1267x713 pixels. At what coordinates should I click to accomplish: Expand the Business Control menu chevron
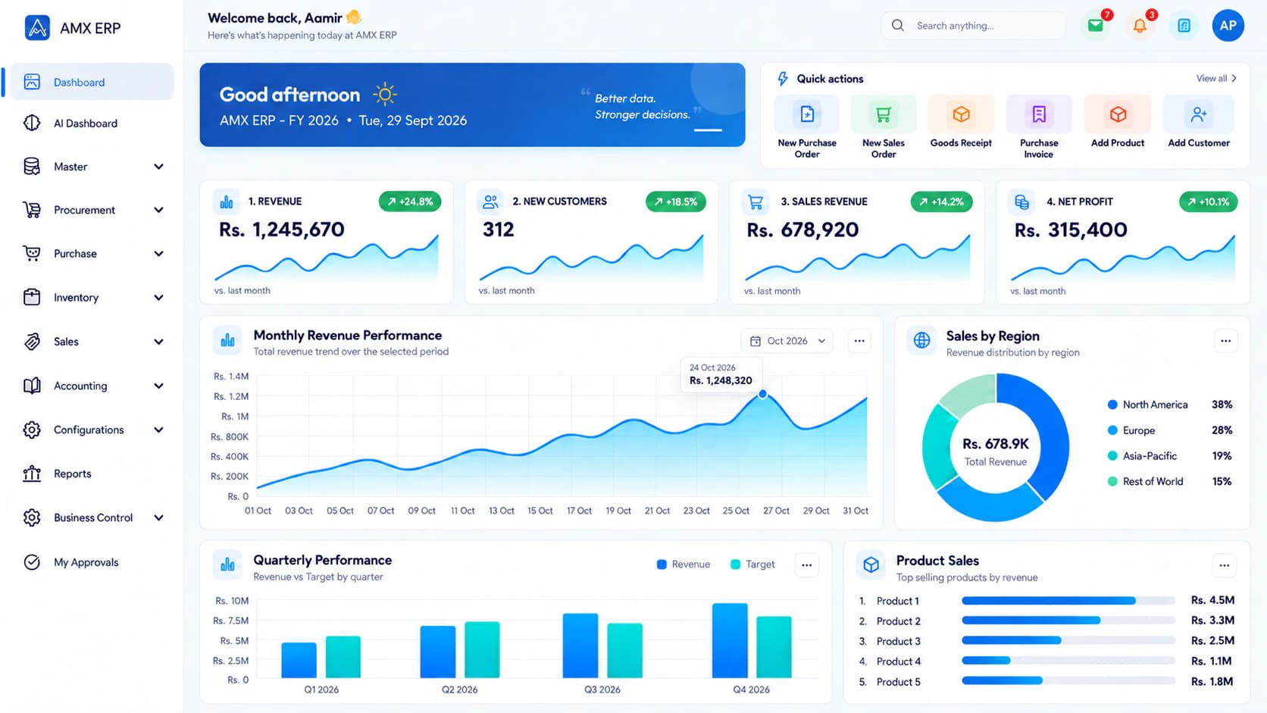click(158, 518)
